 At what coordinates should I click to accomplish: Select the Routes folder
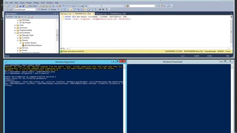point(25,50)
